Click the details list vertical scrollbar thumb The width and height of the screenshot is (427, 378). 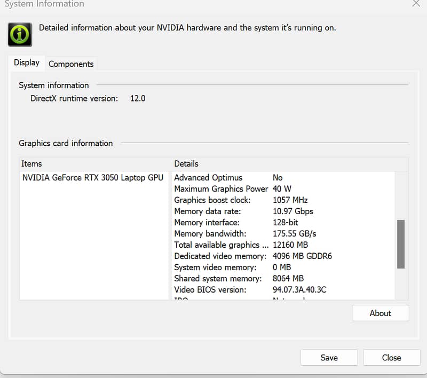400,244
